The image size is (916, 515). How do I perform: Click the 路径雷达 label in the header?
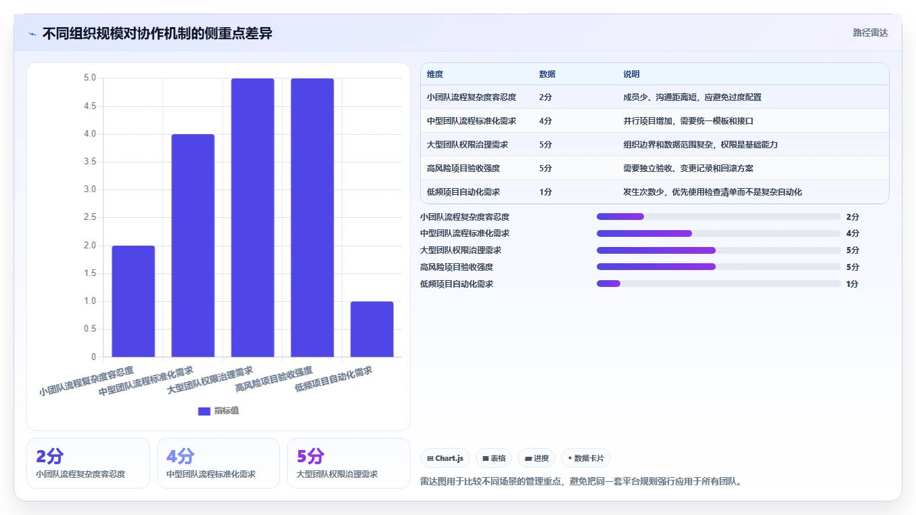click(870, 32)
